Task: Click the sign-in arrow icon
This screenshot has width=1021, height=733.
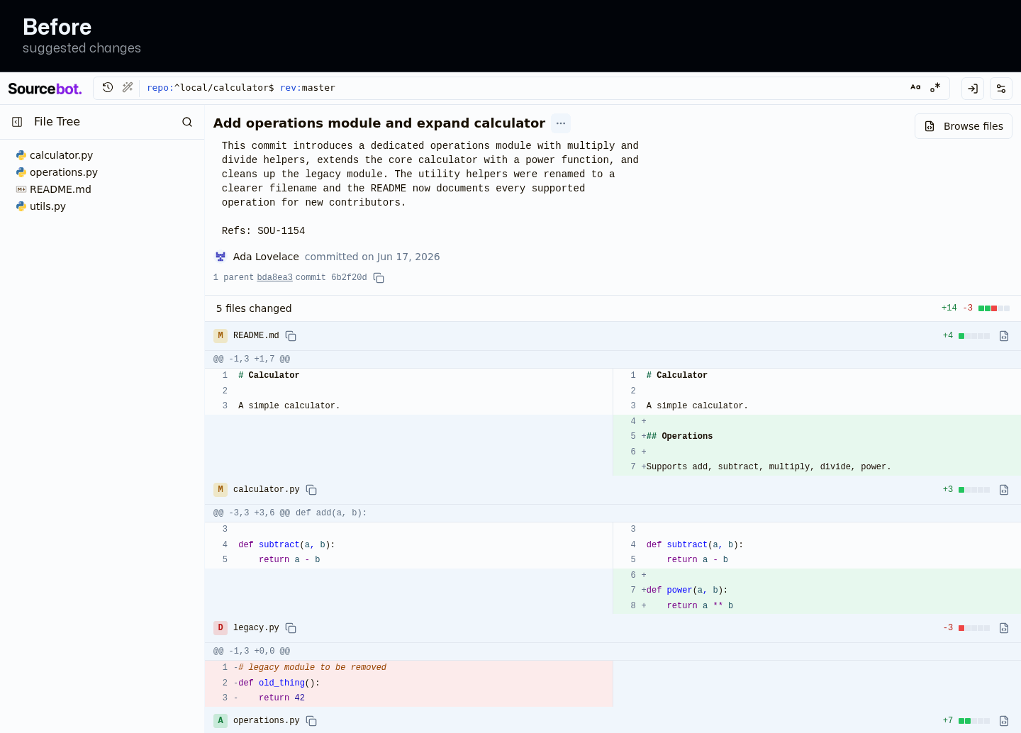Action: pos(973,89)
